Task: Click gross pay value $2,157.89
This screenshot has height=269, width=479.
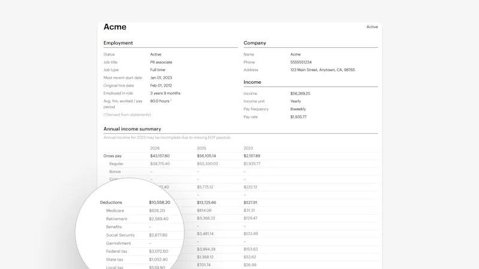Action: click(x=252, y=156)
